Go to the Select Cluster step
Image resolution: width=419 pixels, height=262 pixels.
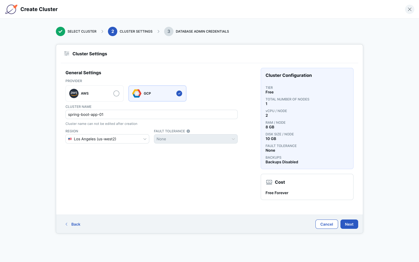point(82,31)
